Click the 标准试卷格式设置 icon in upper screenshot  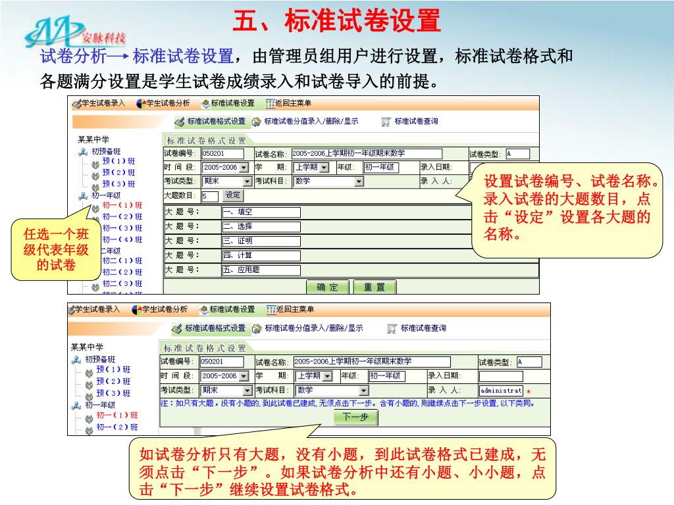pos(180,122)
